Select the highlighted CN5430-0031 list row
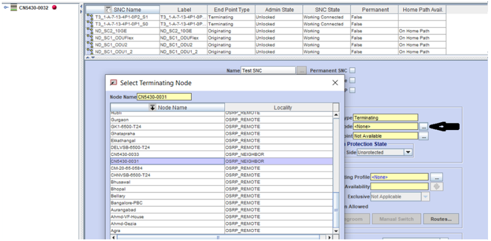The height and width of the screenshot is (241, 491). (x=221, y=161)
